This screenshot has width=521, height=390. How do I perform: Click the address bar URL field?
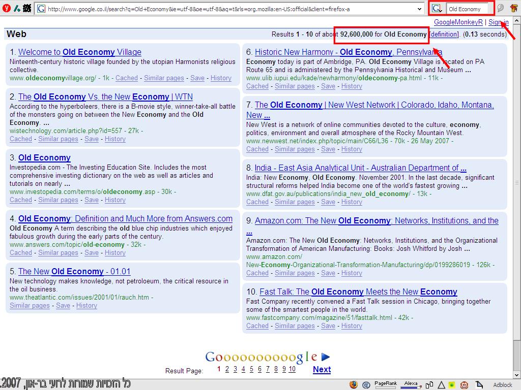click(229, 9)
